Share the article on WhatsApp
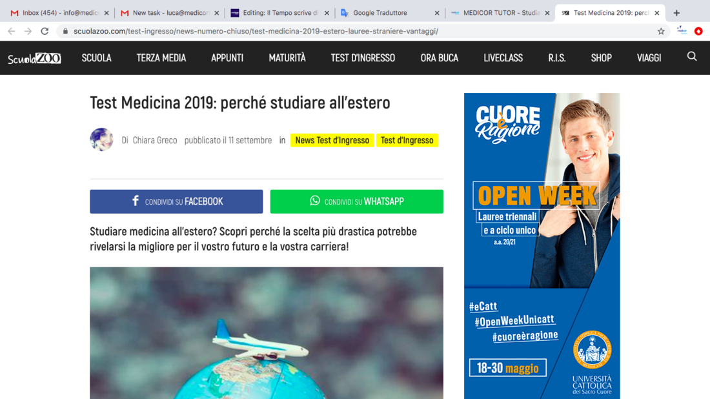This screenshot has width=710, height=399. tap(357, 201)
